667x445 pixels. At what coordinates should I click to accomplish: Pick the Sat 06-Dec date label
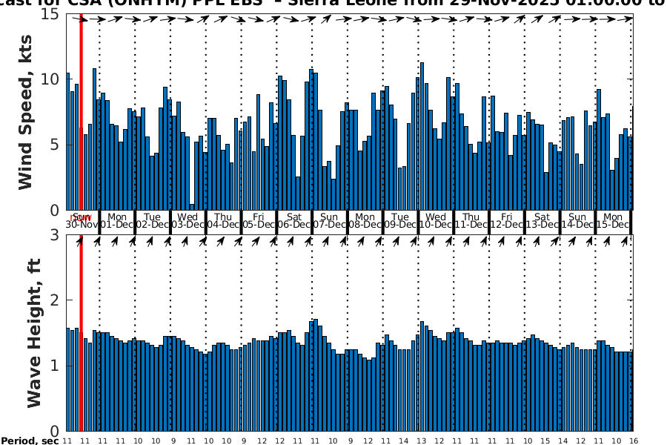pyautogui.click(x=294, y=220)
